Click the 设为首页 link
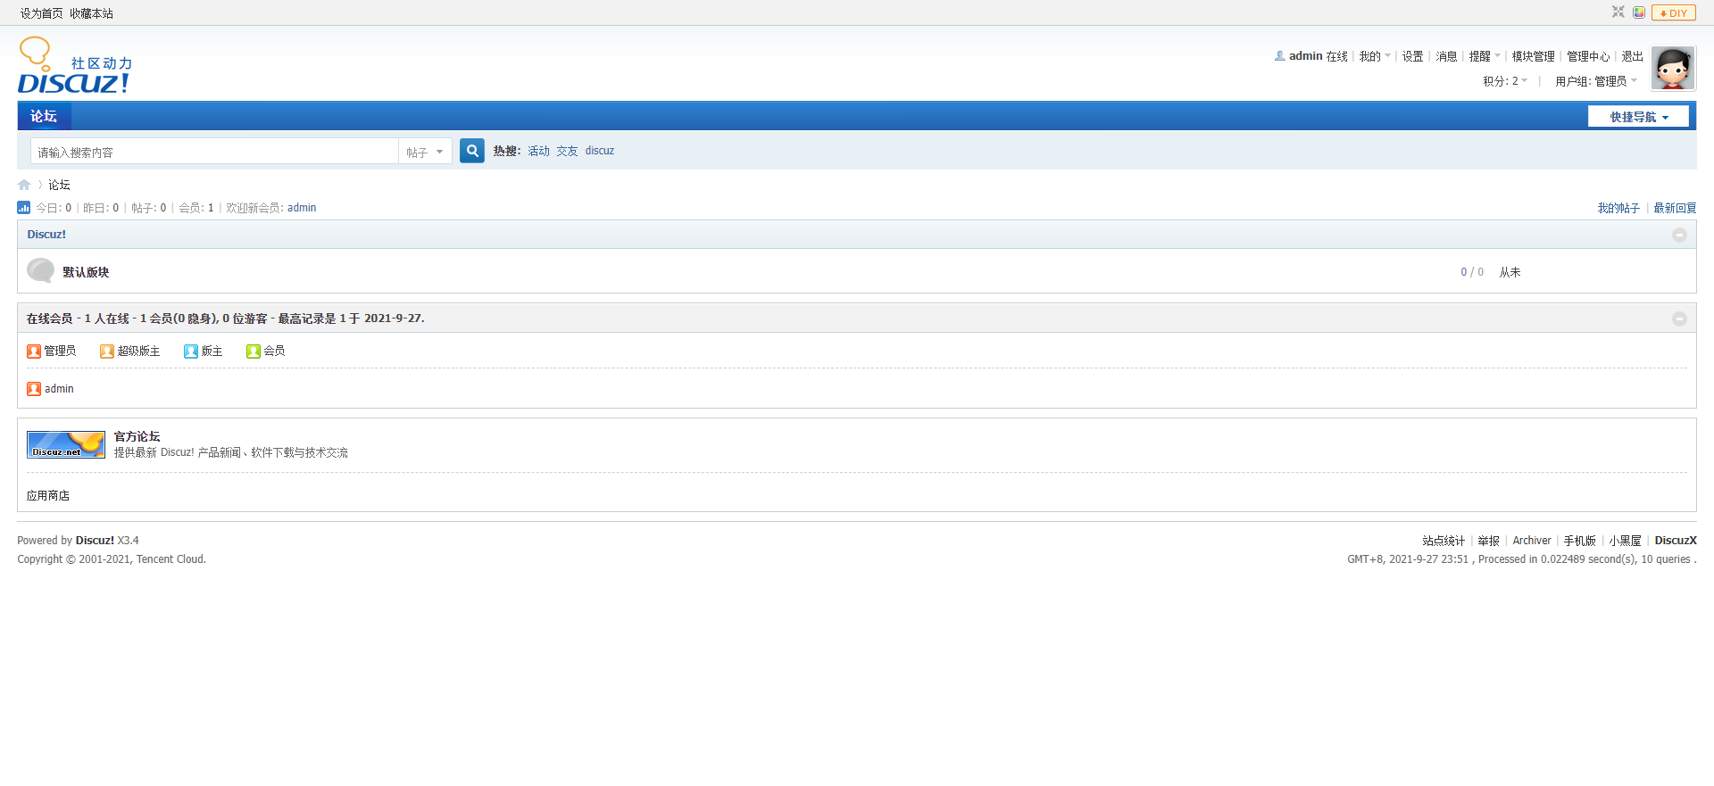 [x=42, y=13]
